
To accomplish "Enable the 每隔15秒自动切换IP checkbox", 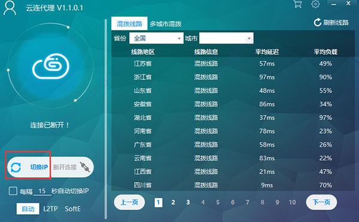I will click(13, 191).
